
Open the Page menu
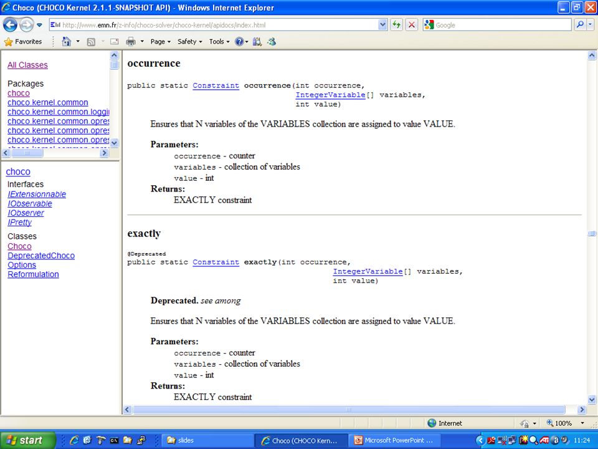[x=160, y=42]
